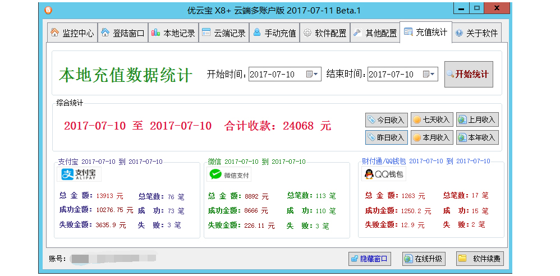
Task: Click Alipay 成功 73 笔 value
Action: pyautogui.click(x=176, y=211)
